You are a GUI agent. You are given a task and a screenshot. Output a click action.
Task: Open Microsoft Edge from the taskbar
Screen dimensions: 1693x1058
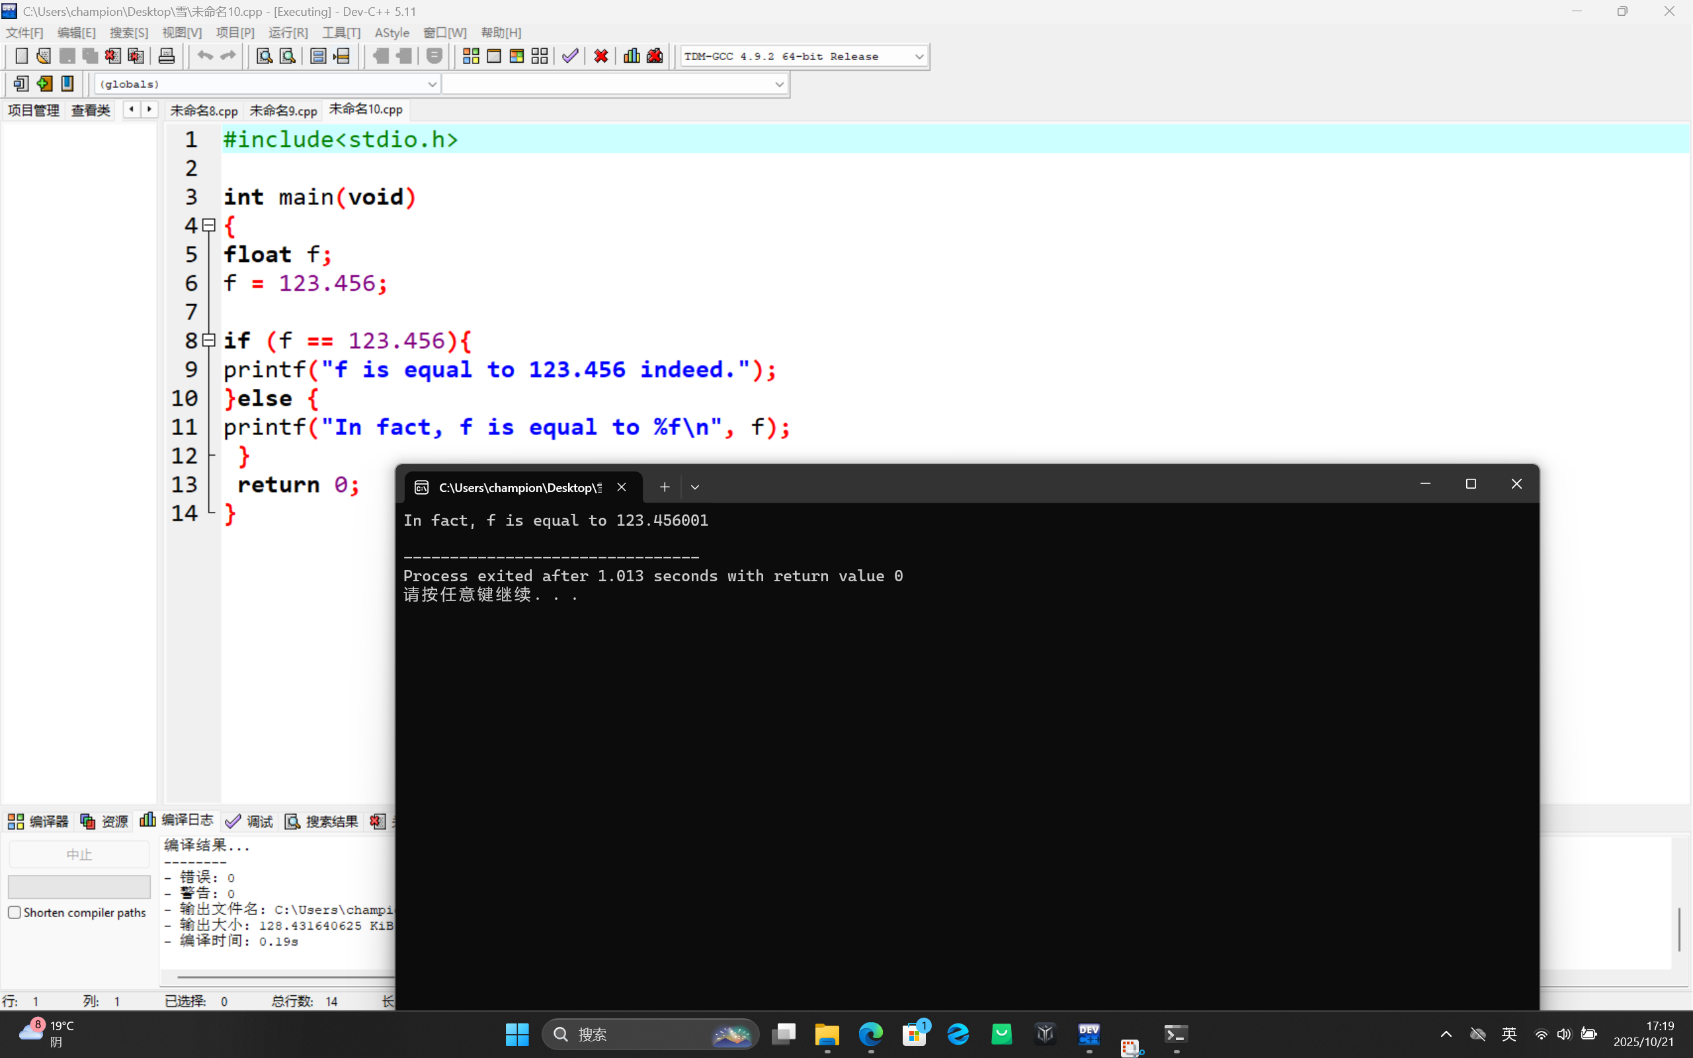[870, 1034]
